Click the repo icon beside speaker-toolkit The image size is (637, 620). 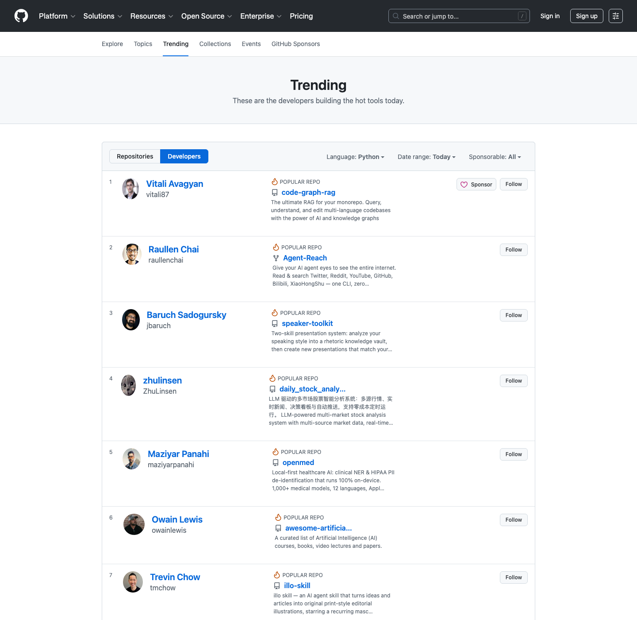(x=275, y=324)
